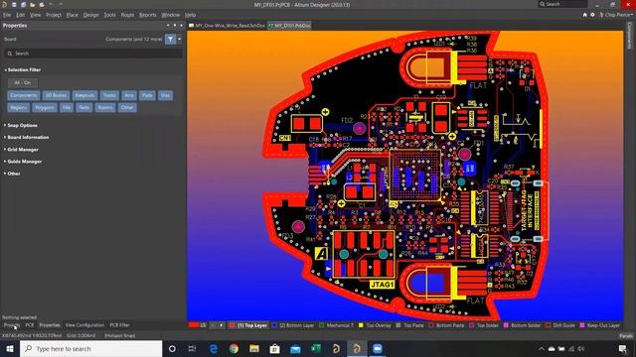Toggle the Tracks selection filter
The width and height of the screenshot is (636, 357).
click(109, 95)
